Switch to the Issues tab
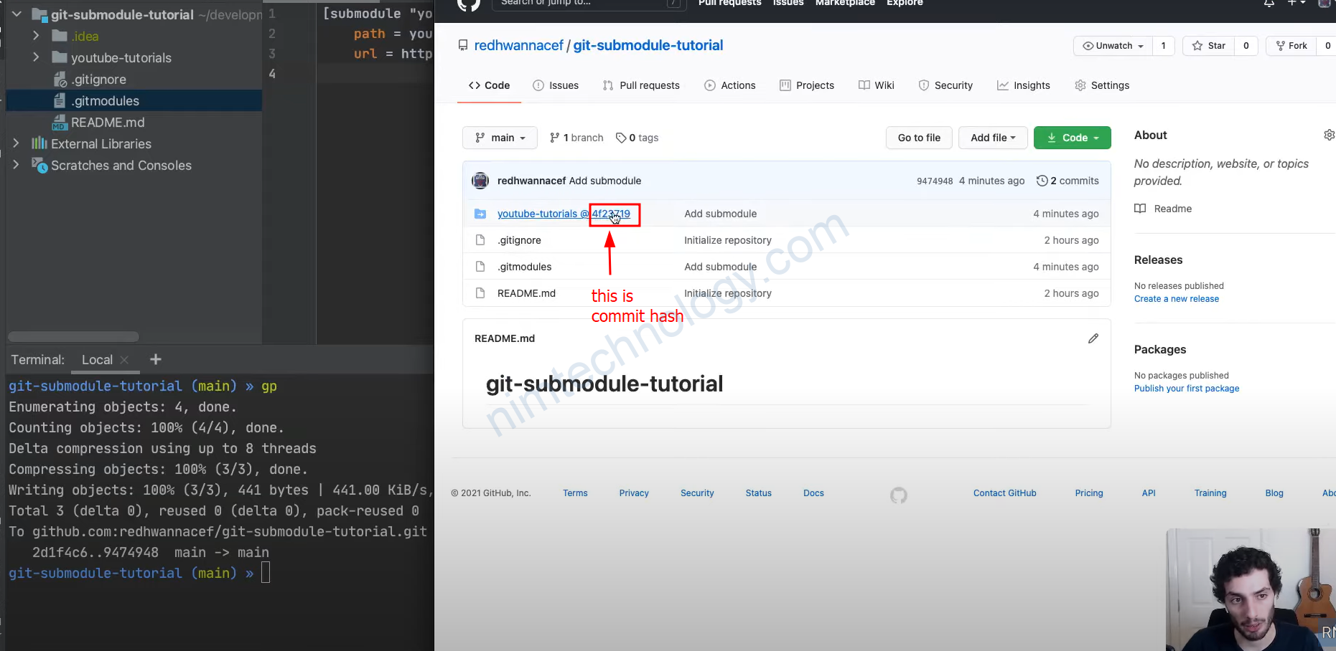The width and height of the screenshot is (1336, 651). [556, 85]
